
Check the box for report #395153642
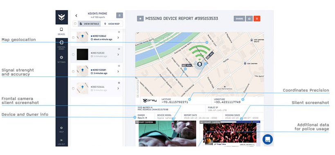coord(73,38)
